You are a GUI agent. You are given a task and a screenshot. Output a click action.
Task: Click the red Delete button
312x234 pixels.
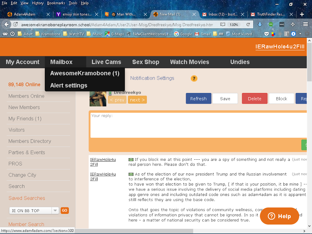coord(255,99)
